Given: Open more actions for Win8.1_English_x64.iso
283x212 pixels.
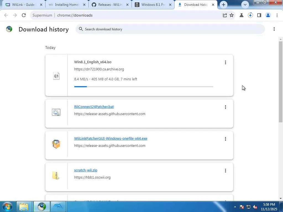Looking at the screenshot, I should (x=226, y=62).
